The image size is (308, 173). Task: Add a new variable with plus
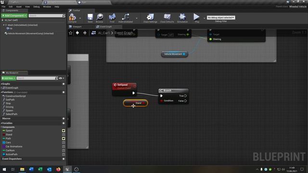click(x=64, y=123)
